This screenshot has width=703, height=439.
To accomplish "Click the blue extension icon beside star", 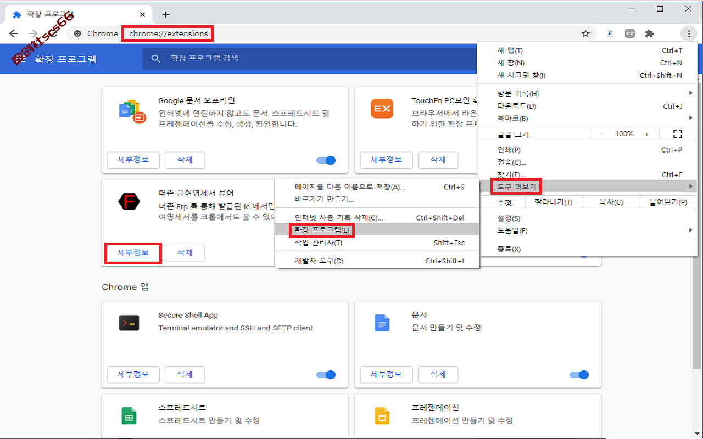I will tap(610, 33).
